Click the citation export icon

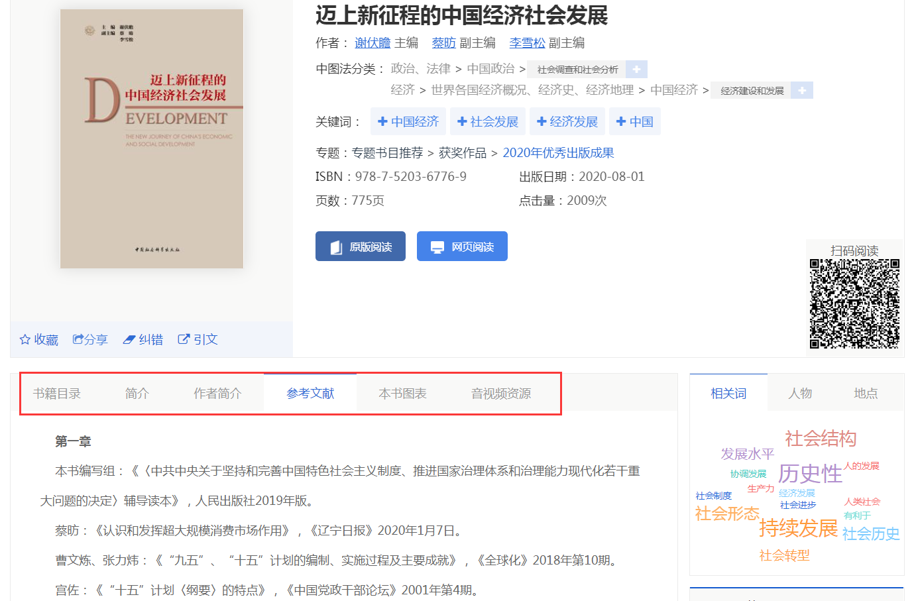coord(184,339)
